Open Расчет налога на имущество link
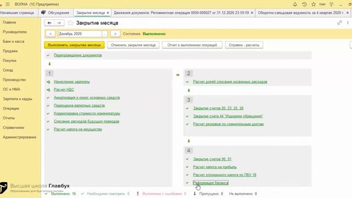352x198 pixels. tap(78, 129)
